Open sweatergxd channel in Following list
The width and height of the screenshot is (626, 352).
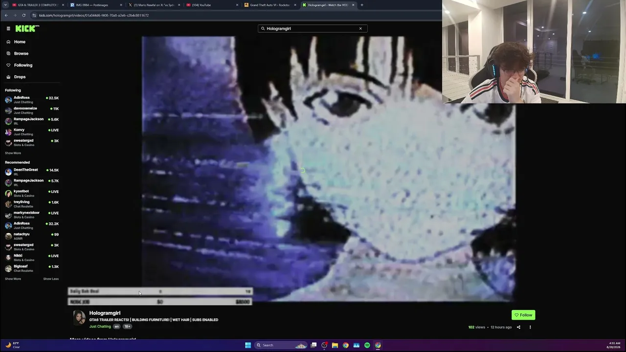tap(32, 143)
